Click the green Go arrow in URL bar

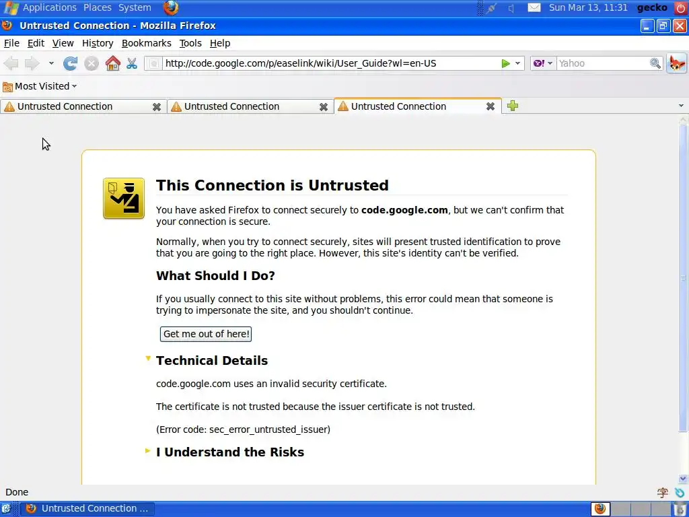(505, 63)
